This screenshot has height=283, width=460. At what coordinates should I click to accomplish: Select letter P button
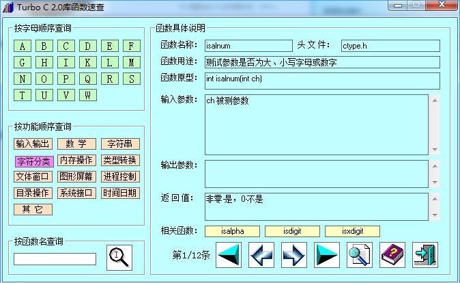tap(66, 79)
